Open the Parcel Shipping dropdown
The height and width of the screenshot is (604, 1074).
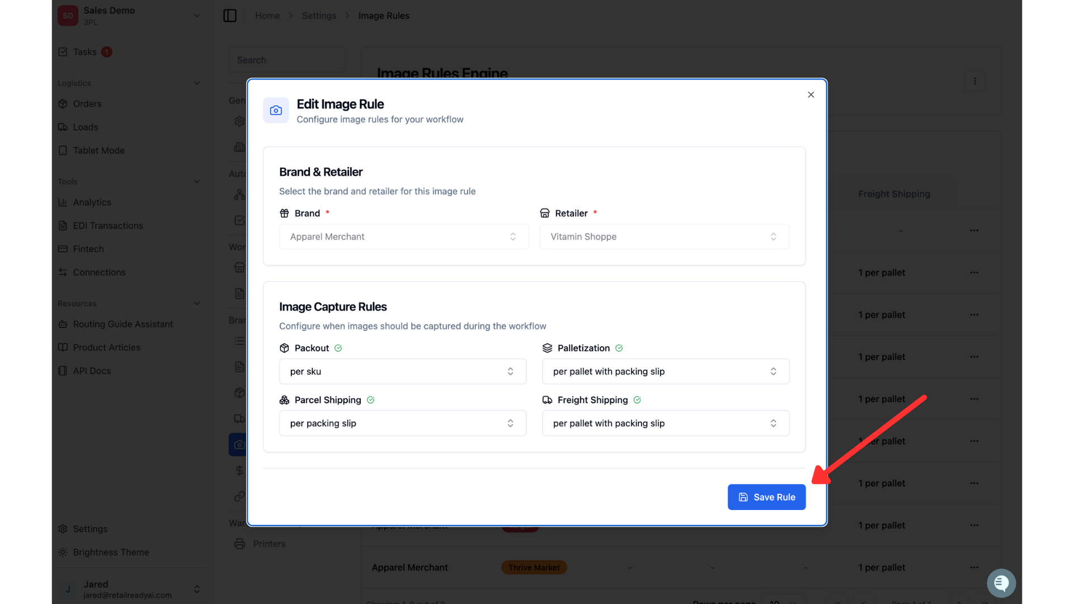pyautogui.click(x=402, y=423)
